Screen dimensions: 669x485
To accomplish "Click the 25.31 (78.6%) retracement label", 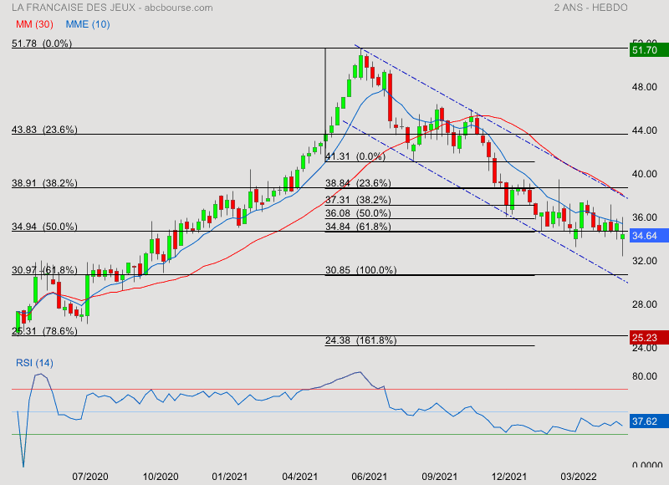I will [44, 331].
